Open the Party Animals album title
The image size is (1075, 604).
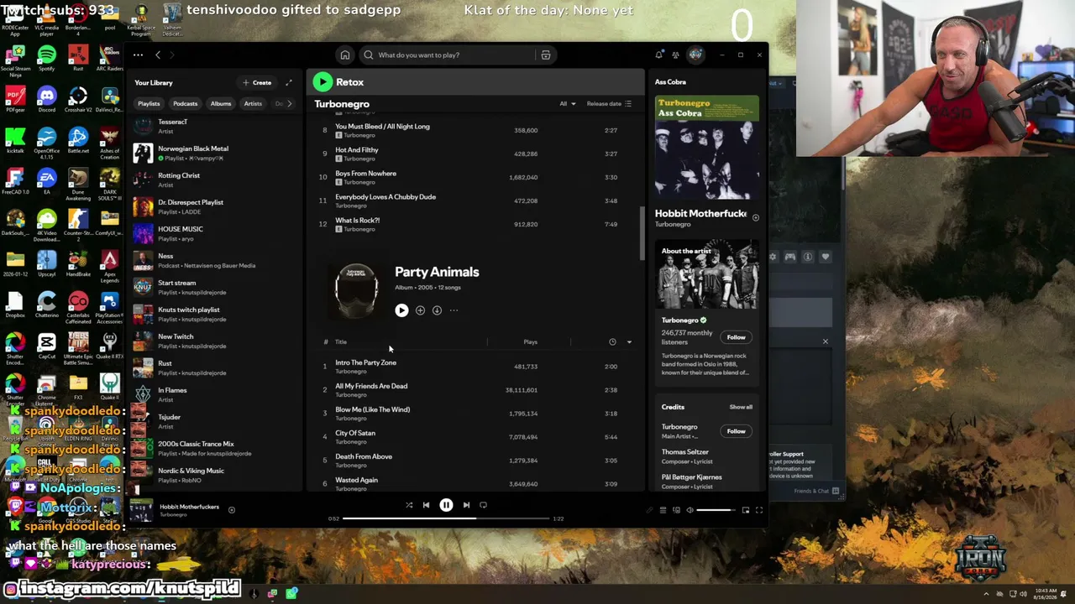[x=437, y=272]
